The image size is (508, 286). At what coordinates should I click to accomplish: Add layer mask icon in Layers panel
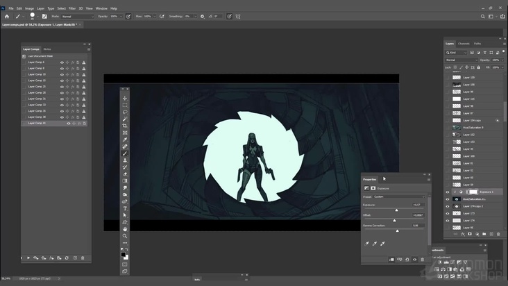coord(470,234)
